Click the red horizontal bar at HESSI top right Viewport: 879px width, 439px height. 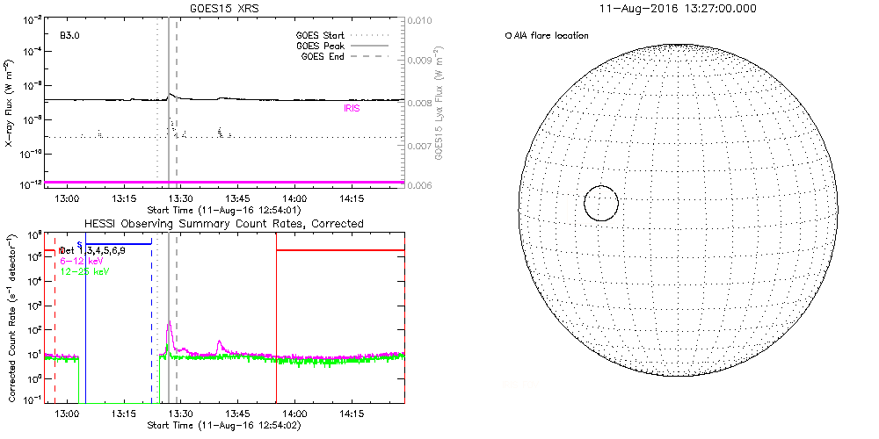click(x=339, y=250)
